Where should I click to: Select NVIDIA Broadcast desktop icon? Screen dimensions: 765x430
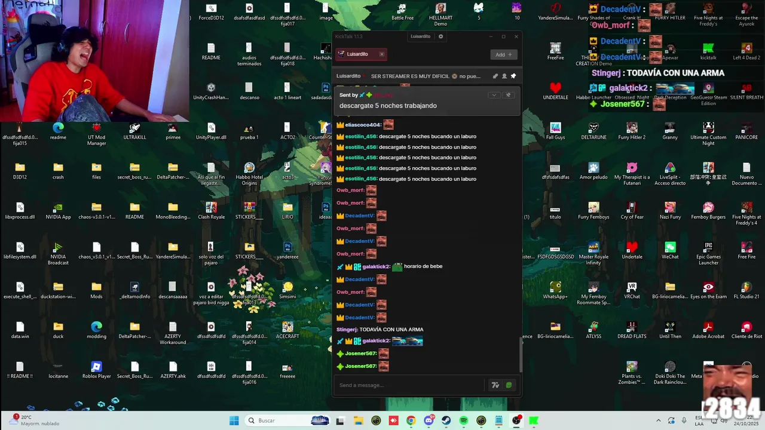pyautogui.click(x=58, y=254)
